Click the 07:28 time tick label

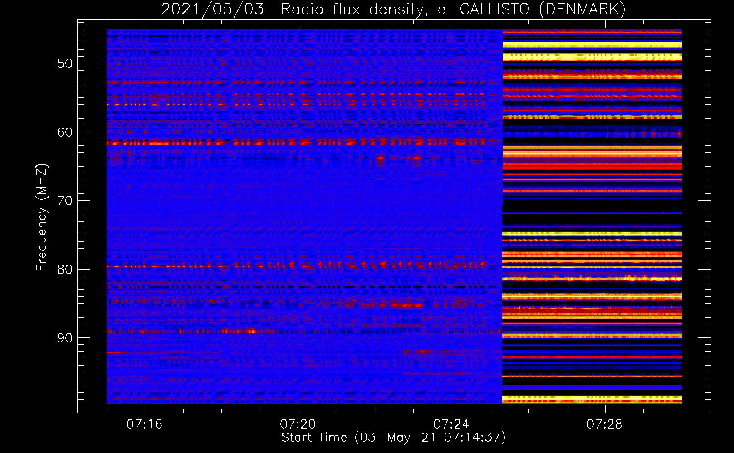(x=605, y=424)
